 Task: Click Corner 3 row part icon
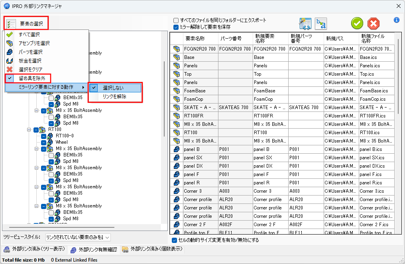pyautogui.click(x=177, y=191)
